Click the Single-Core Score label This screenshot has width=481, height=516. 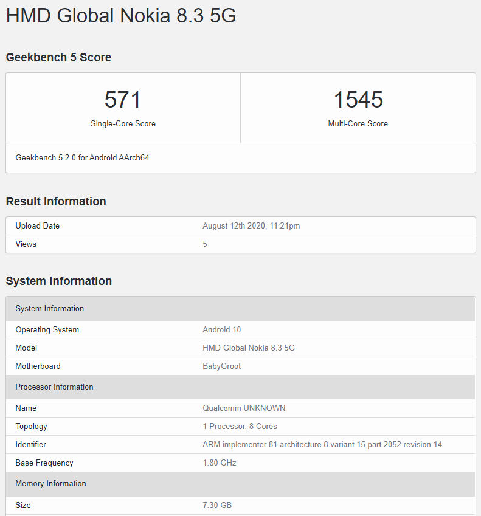[123, 124]
